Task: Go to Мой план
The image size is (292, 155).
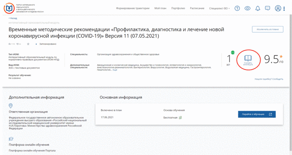Action: [x=160, y=8]
